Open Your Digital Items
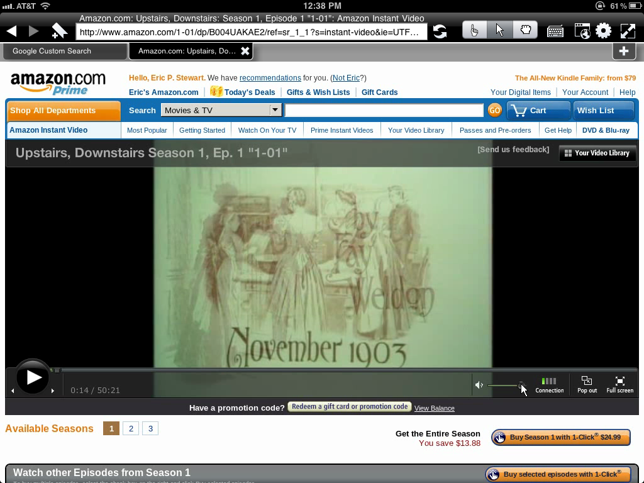This screenshot has width=644, height=483. click(520, 92)
